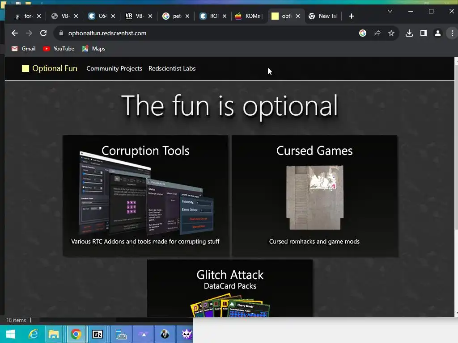Click the page vertical scrollbar
Image resolution: width=458 pixels, height=343 pixels.
click(x=456, y=146)
